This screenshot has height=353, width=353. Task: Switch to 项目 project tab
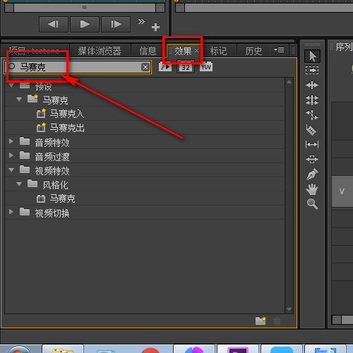click(35, 51)
